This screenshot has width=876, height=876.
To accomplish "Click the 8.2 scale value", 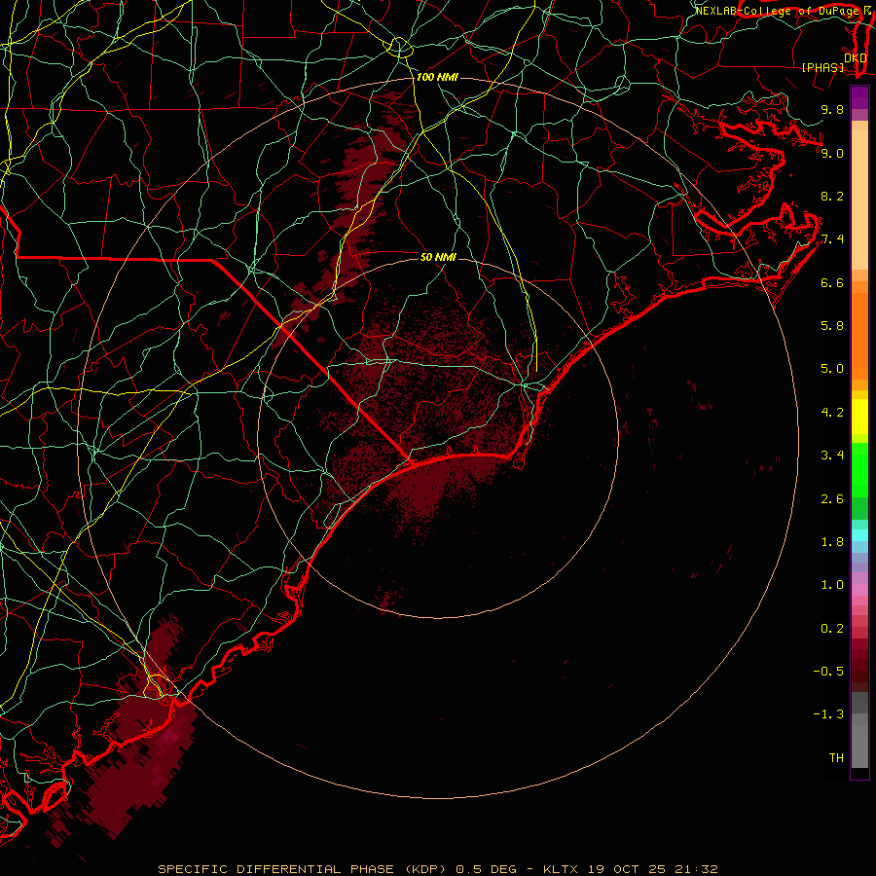I will (832, 196).
